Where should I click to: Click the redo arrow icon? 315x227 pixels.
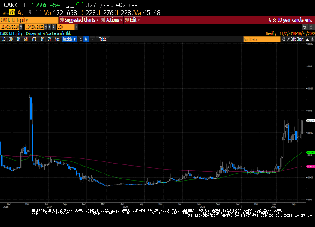coord(311,27)
